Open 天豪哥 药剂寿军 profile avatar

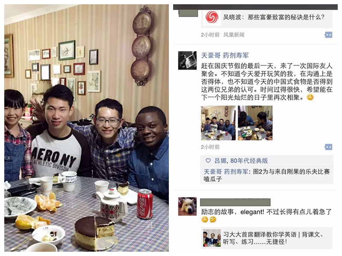(187, 61)
